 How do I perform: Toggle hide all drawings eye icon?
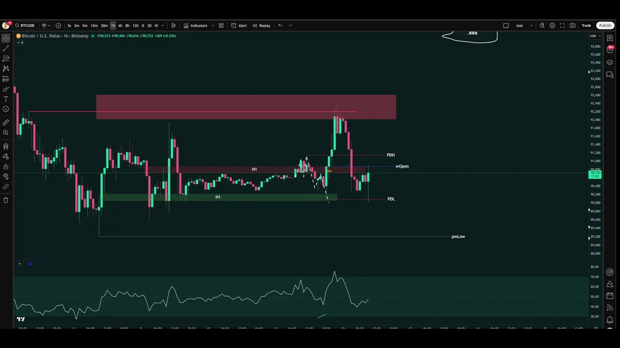pyautogui.click(x=6, y=176)
